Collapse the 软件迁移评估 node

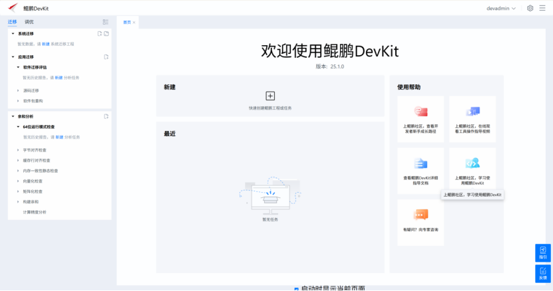point(19,67)
